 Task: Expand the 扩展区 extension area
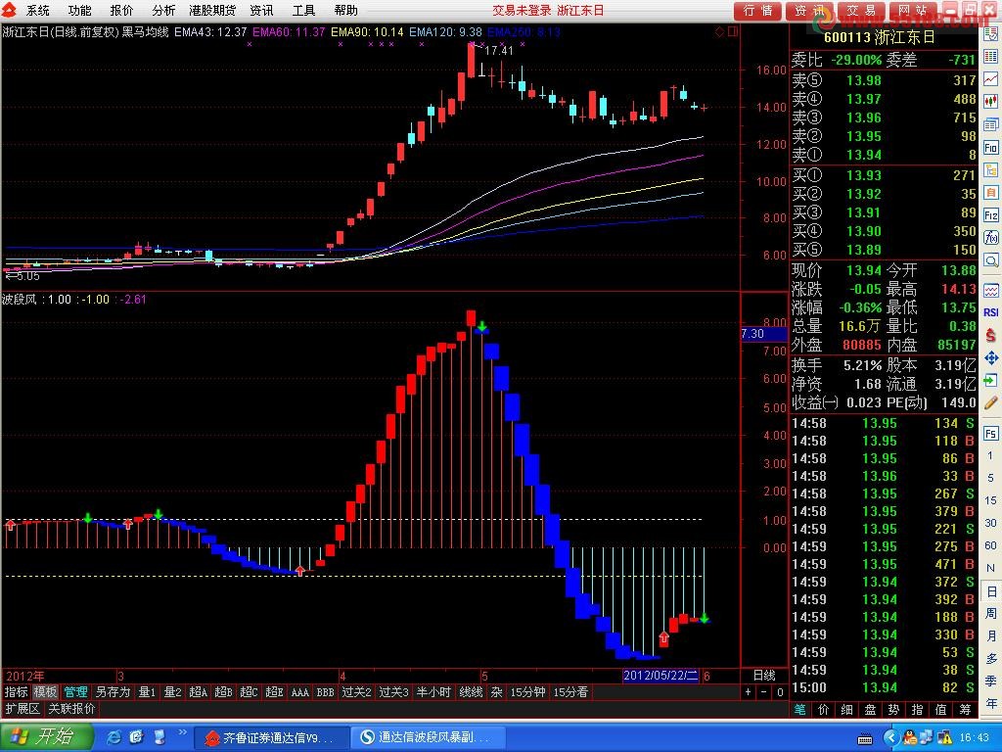(23, 708)
